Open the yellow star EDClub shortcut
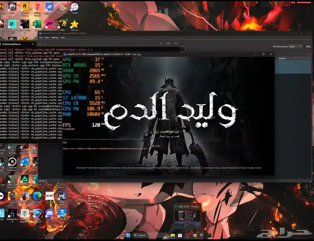This screenshot has width=314, height=241. click(x=74, y=24)
